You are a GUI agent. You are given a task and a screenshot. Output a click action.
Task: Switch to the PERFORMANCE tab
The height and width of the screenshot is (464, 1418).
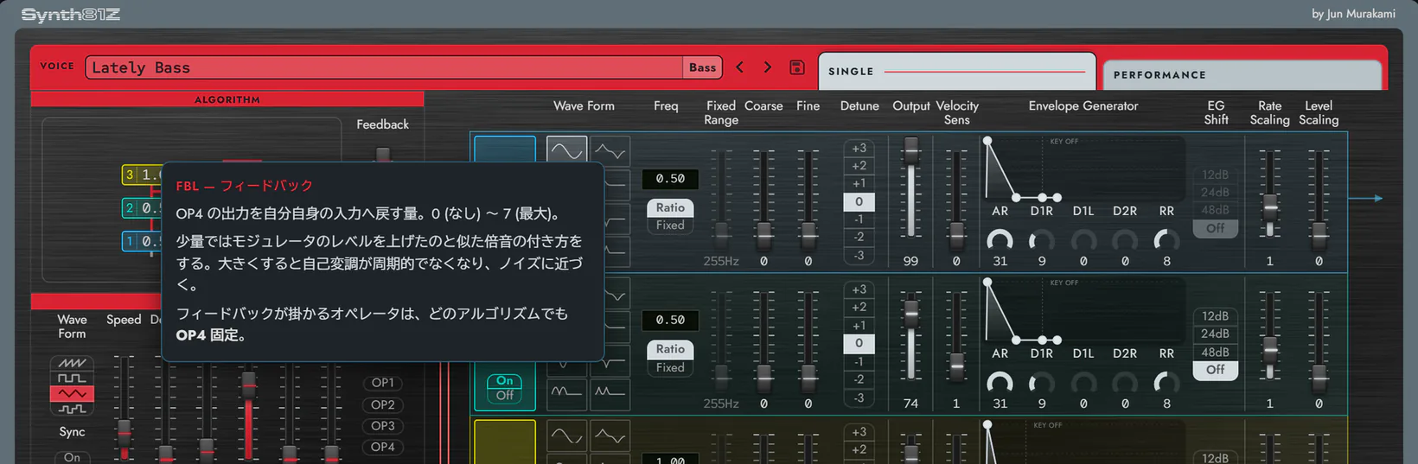[x=1242, y=75]
